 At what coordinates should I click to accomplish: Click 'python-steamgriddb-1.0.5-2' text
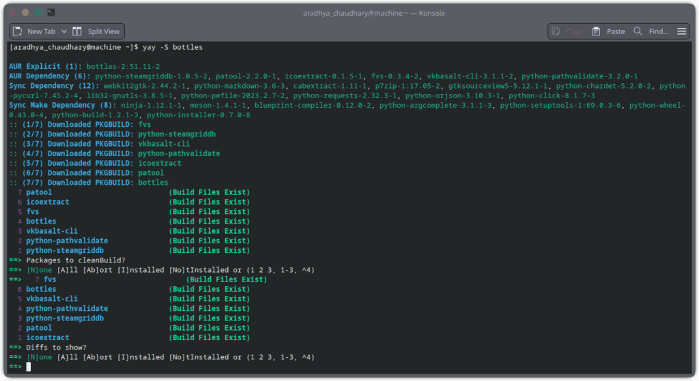(x=151, y=76)
